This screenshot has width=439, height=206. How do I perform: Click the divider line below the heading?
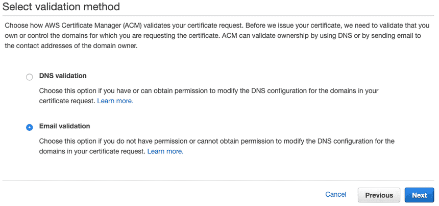(x=218, y=15)
